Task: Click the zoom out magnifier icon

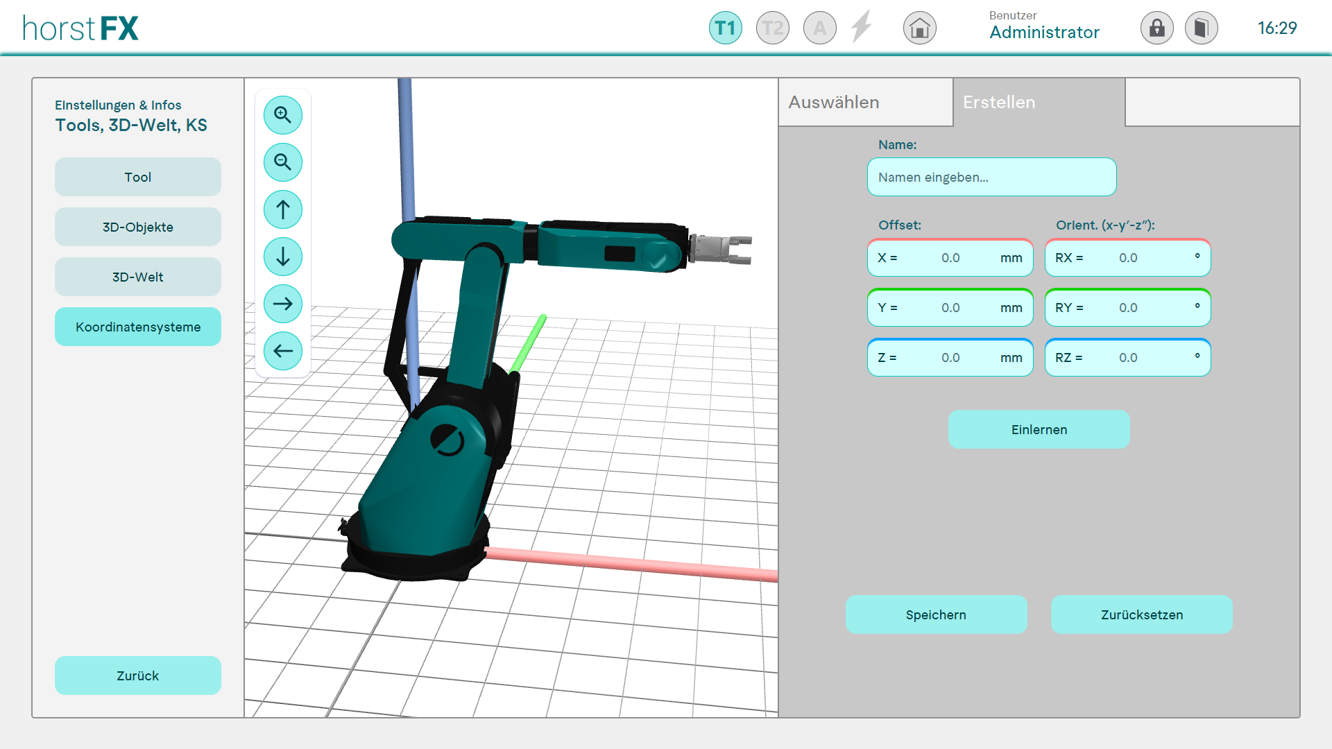Action: pyautogui.click(x=282, y=162)
